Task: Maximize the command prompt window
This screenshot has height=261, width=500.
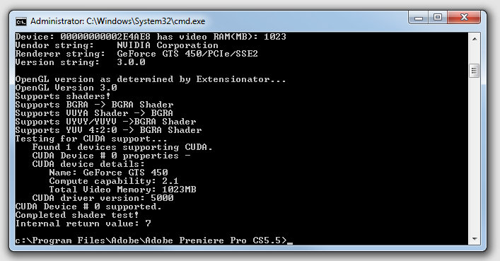Action: pyautogui.click(x=438, y=18)
